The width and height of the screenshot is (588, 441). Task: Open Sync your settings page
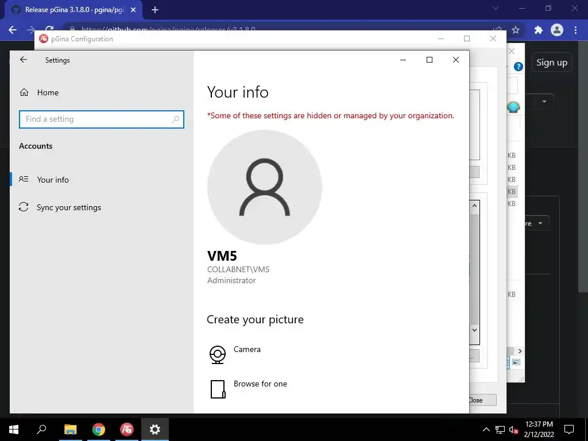69,207
